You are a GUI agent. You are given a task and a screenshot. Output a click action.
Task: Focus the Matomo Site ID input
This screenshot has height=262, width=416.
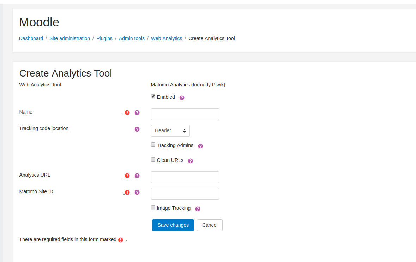(x=185, y=194)
